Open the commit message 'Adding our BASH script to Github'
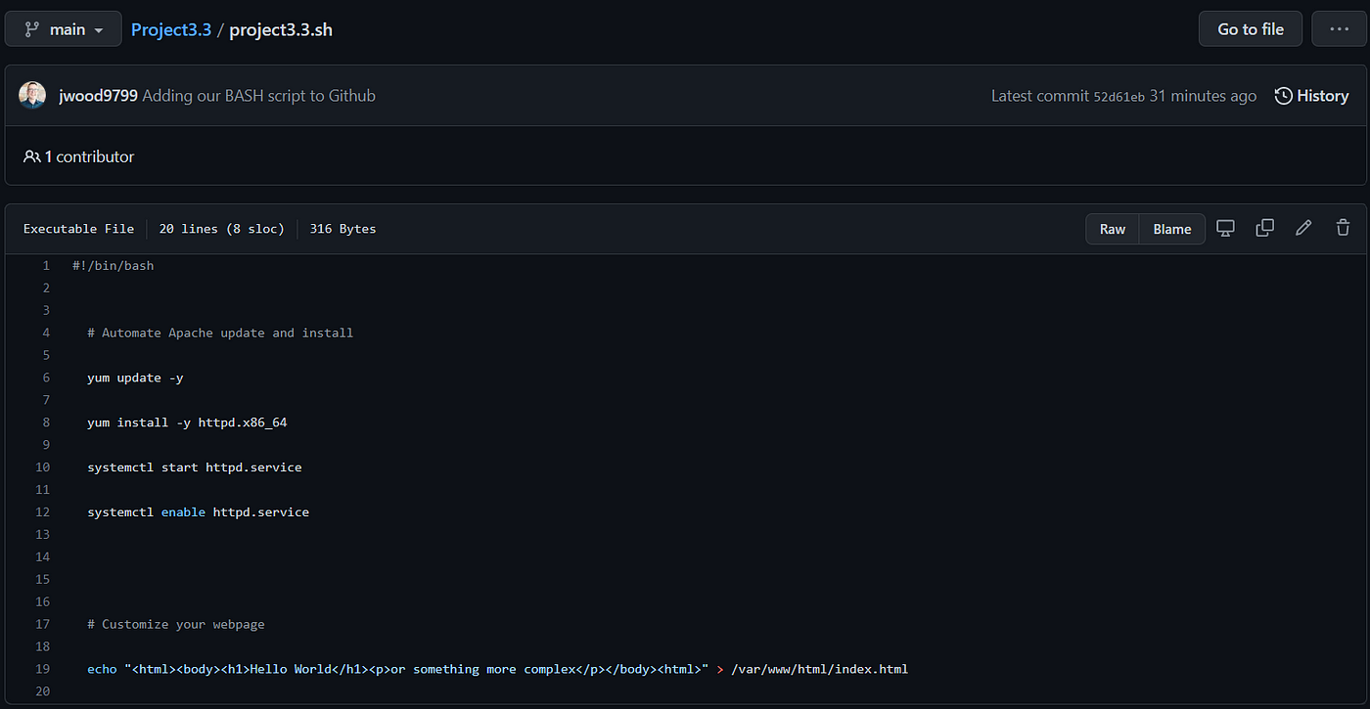 pyautogui.click(x=259, y=96)
